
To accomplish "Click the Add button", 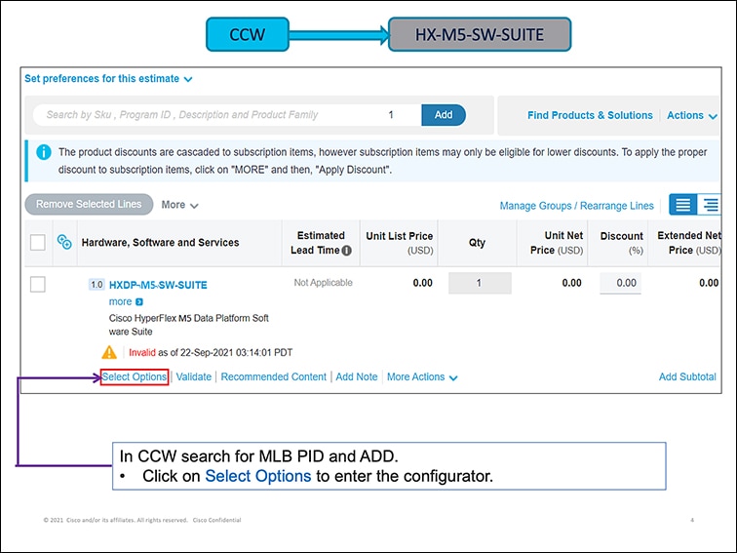I will pos(444,115).
